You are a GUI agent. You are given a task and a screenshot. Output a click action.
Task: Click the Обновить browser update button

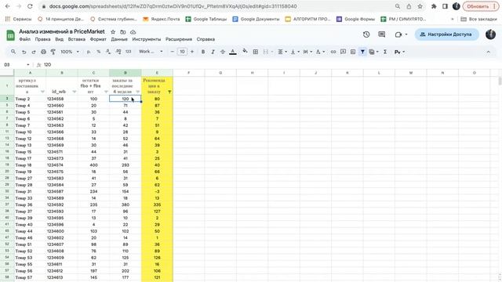pyautogui.click(x=481, y=6)
